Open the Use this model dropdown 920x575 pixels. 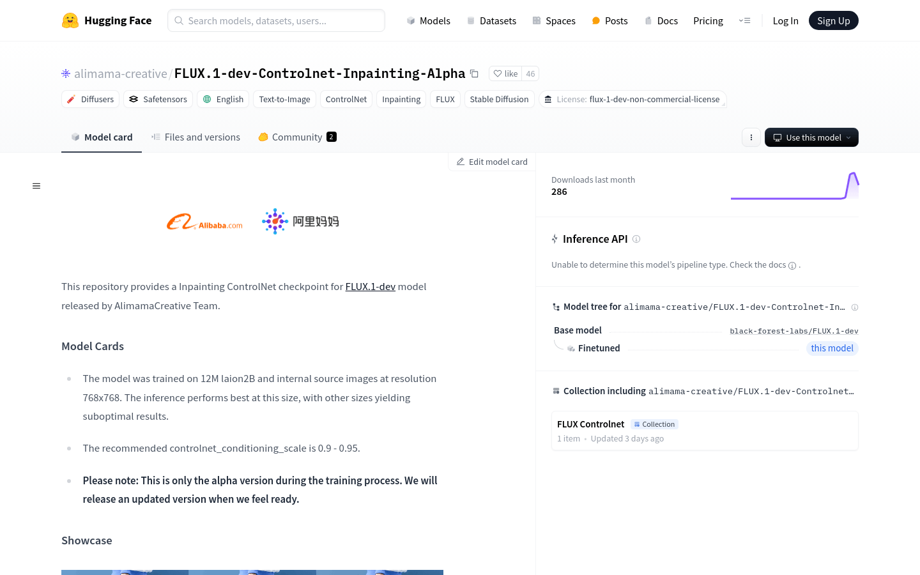(811, 137)
